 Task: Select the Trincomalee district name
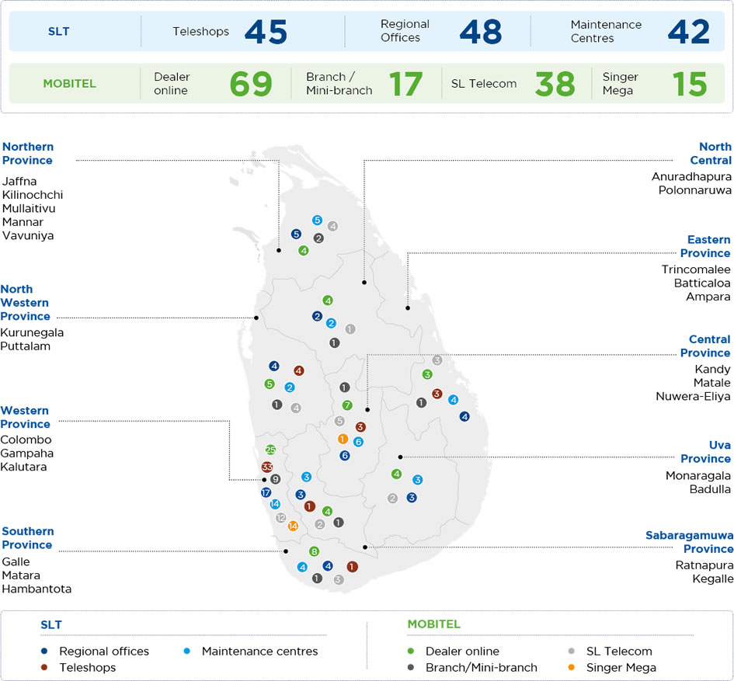pos(696,269)
